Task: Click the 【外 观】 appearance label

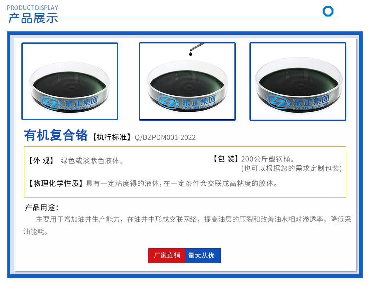Action: tap(41, 161)
